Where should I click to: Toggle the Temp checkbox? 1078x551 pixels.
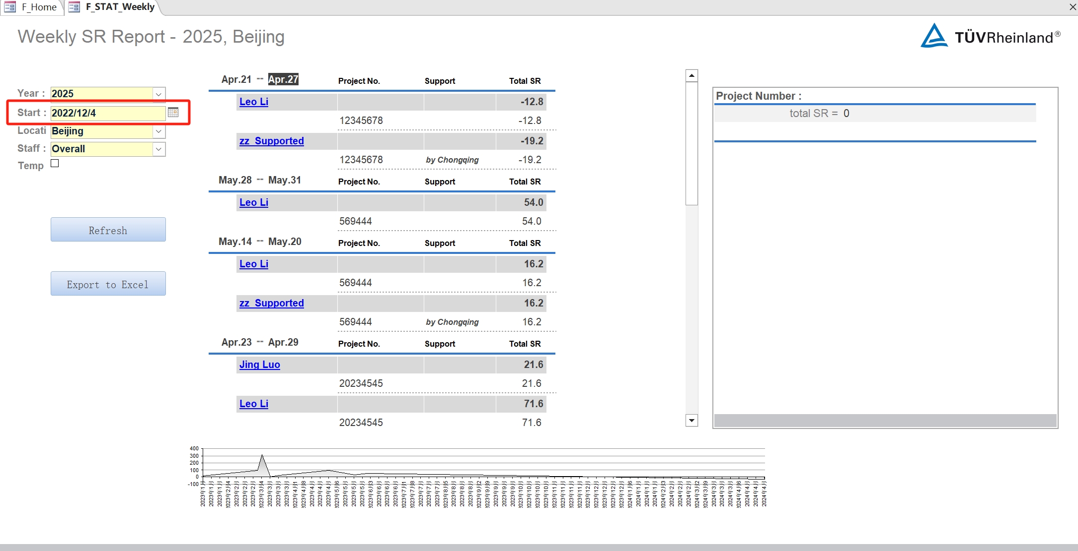click(55, 163)
